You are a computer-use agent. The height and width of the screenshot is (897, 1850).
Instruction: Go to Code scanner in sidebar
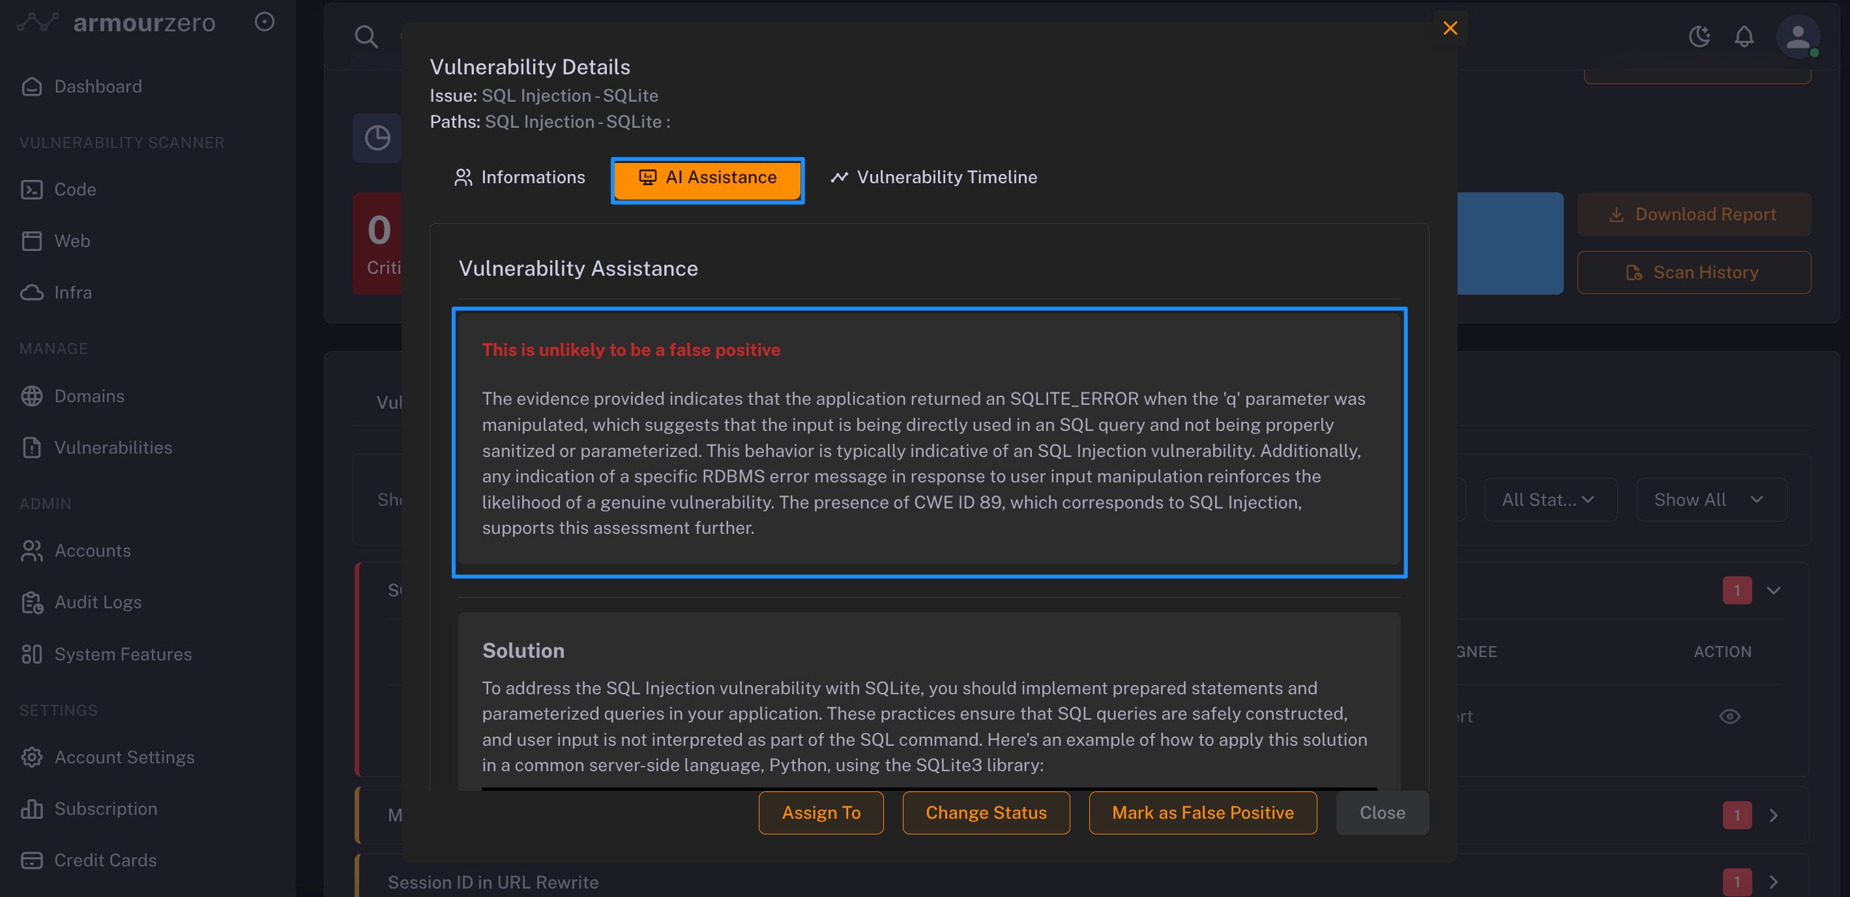point(75,190)
